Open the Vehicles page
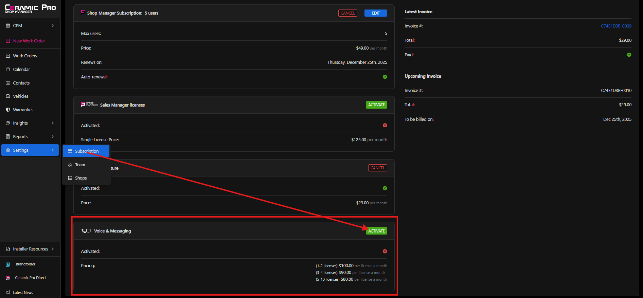Image resolution: width=643 pixels, height=298 pixels. tap(30, 96)
